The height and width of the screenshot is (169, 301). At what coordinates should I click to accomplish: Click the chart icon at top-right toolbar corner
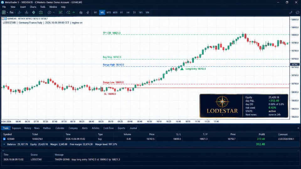[291, 13]
